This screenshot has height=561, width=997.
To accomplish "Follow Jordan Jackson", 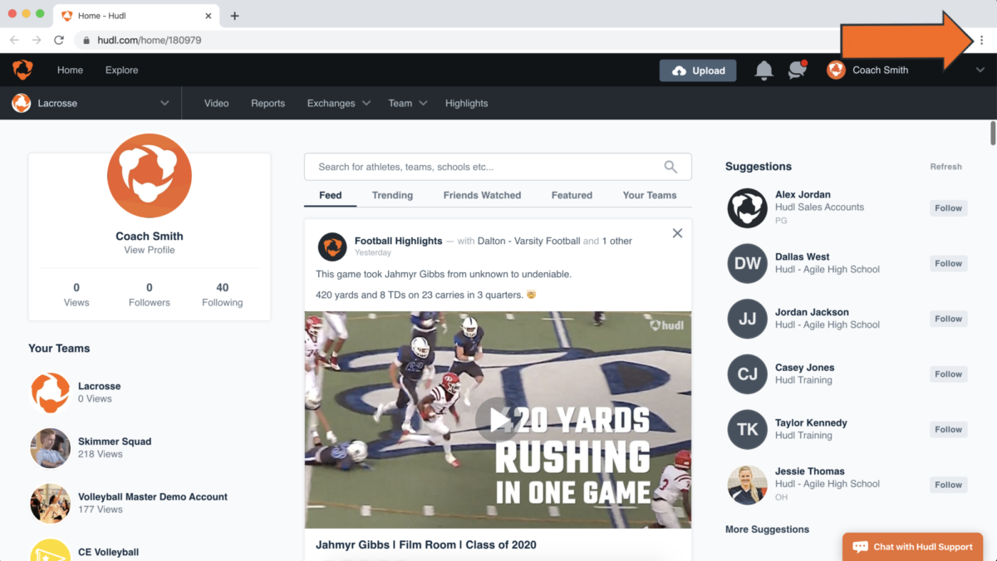I will tap(948, 319).
